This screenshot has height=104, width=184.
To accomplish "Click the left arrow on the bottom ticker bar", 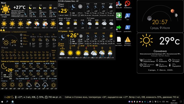I will pos(5,97).
